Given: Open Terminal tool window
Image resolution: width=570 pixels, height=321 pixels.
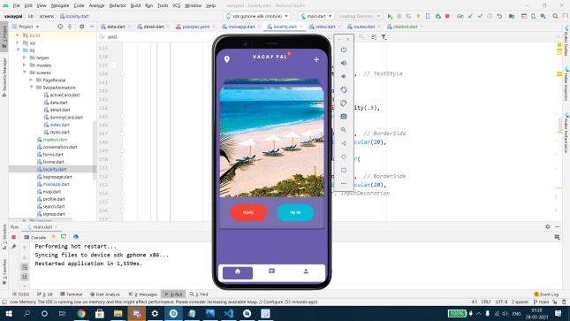Looking at the screenshot, I should pos(72,294).
